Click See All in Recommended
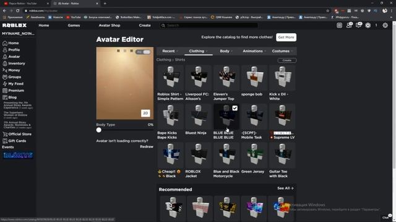Image resolution: width=396 pixels, height=222 pixels. (285, 188)
